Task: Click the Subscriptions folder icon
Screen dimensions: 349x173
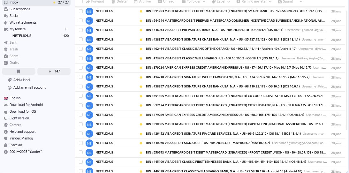Action: click(6, 9)
